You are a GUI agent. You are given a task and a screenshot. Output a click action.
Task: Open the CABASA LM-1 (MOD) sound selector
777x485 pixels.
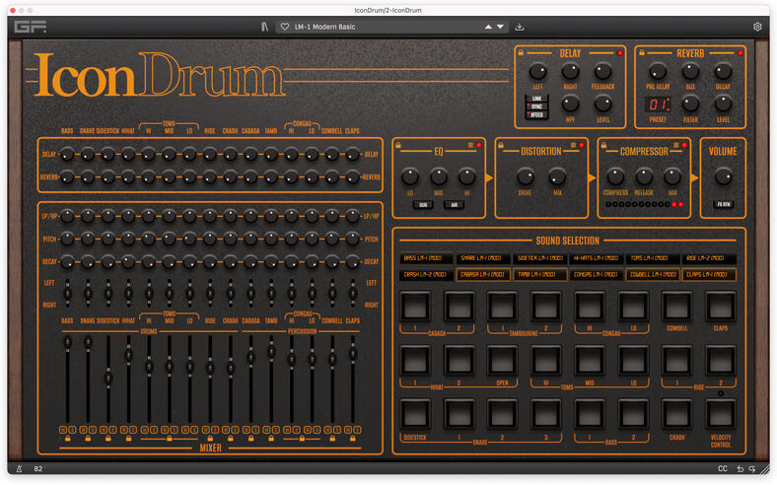[482, 274]
